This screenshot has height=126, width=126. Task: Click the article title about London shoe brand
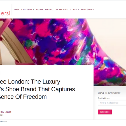[x=37, y=89]
